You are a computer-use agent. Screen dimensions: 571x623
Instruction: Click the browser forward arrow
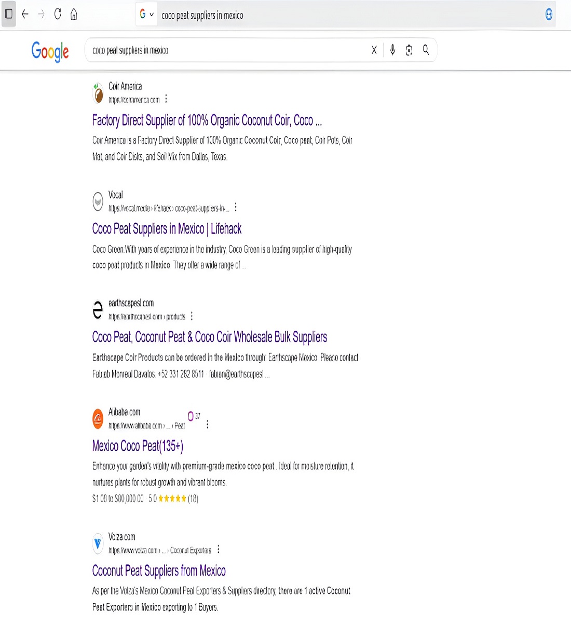tap(42, 15)
